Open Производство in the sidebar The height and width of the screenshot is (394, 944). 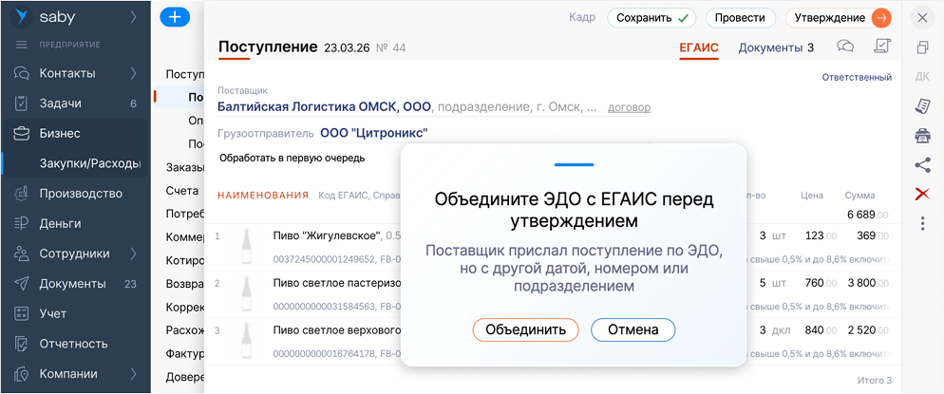click(x=81, y=194)
